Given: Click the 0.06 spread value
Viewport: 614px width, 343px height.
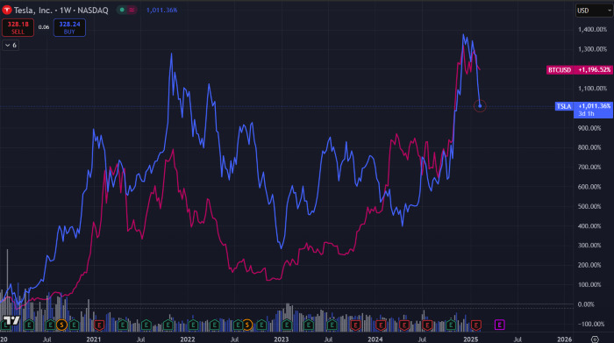Looking at the screenshot, I should [x=44, y=27].
